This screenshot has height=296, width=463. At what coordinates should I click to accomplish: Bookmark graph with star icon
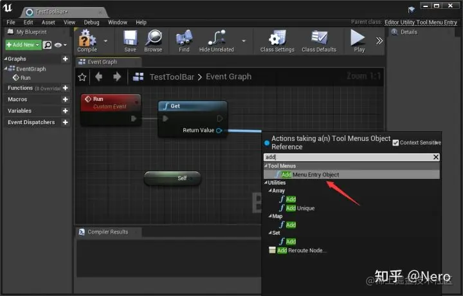[82, 77]
